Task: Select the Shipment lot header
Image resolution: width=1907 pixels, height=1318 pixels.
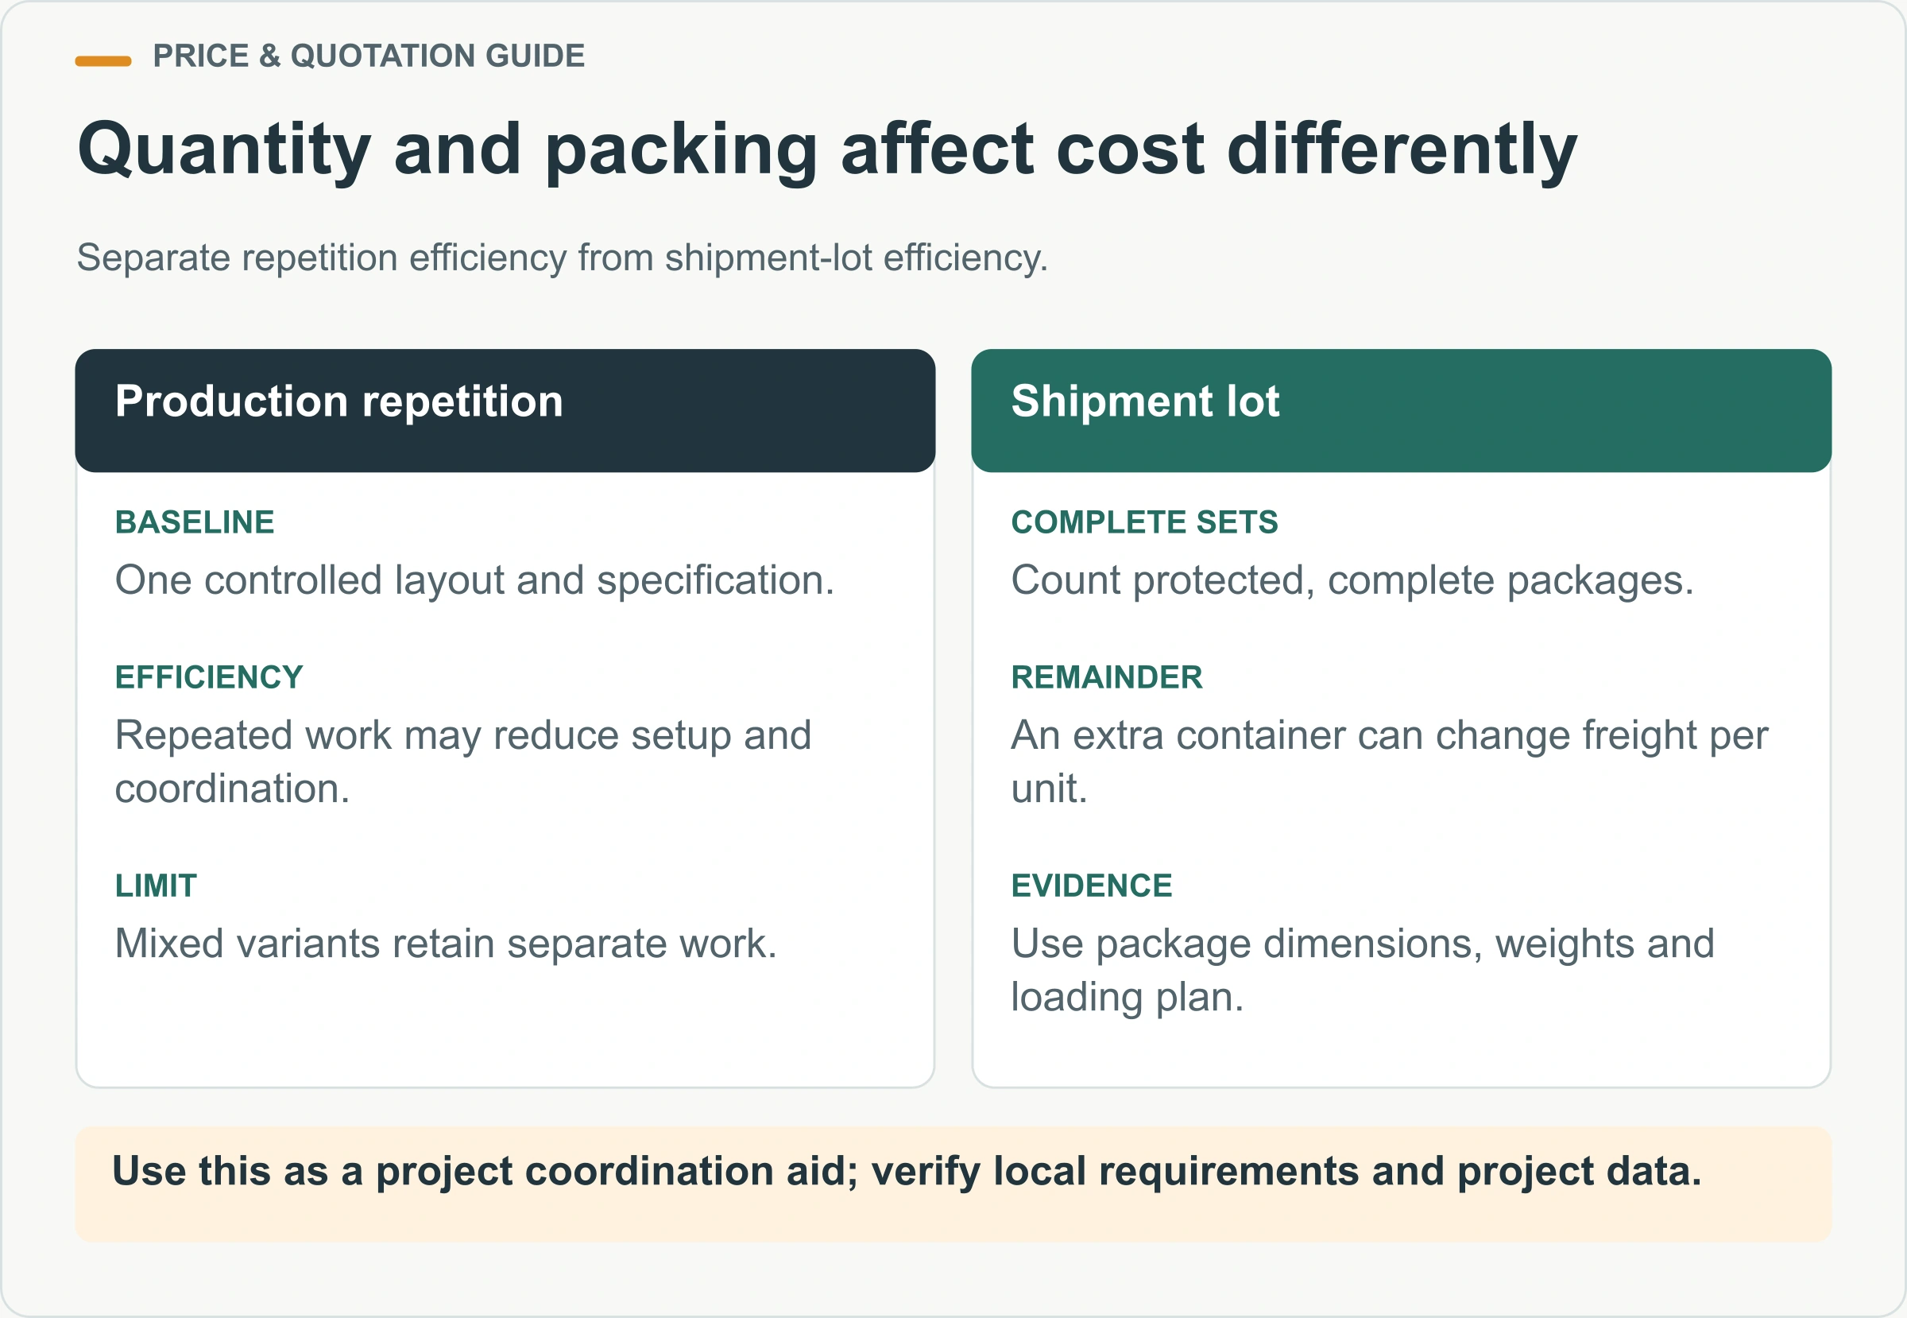Action: (x=1401, y=410)
